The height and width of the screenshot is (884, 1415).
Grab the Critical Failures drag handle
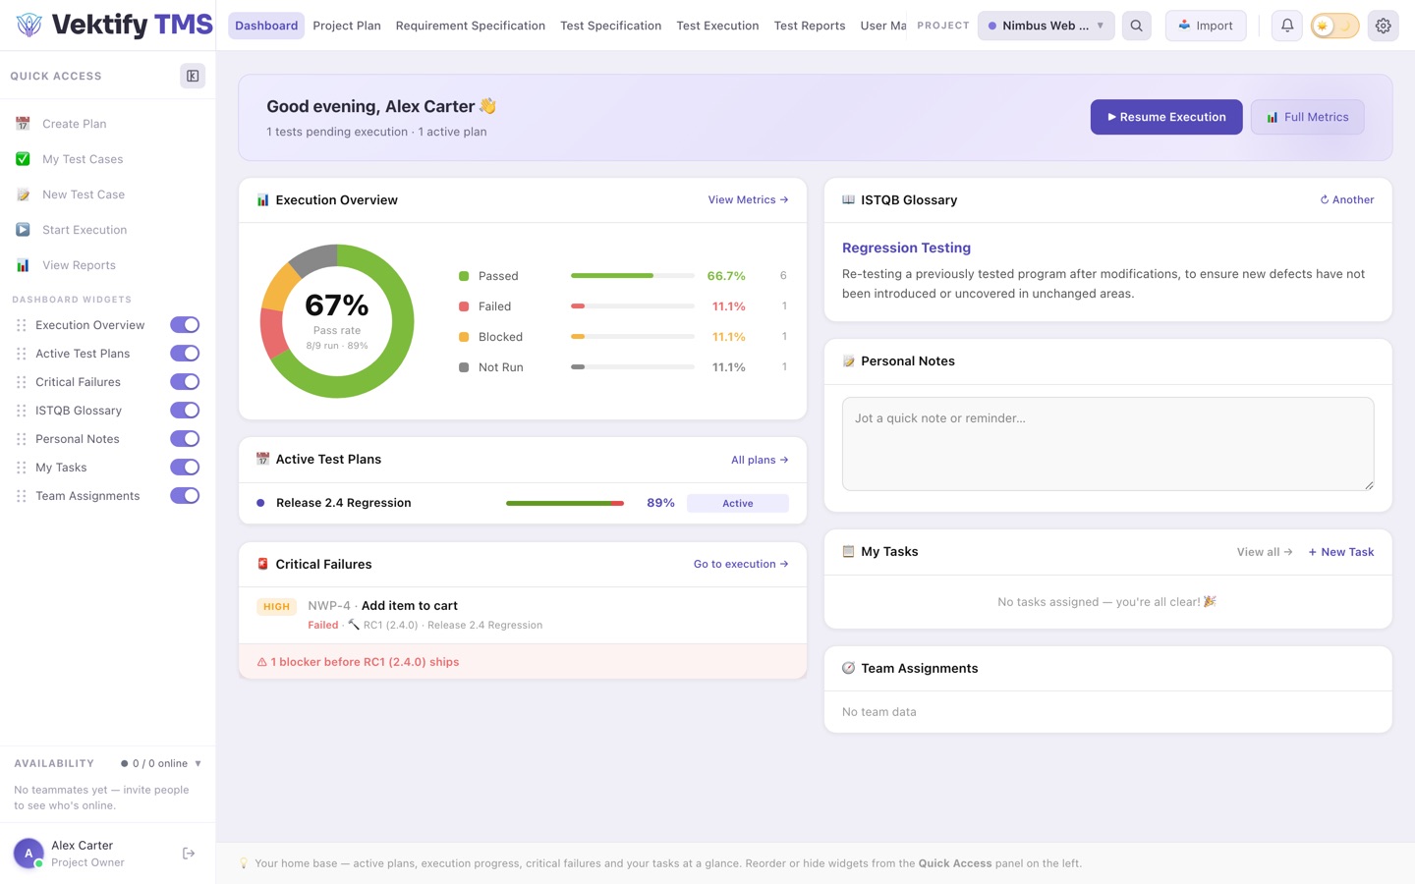[x=22, y=382]
